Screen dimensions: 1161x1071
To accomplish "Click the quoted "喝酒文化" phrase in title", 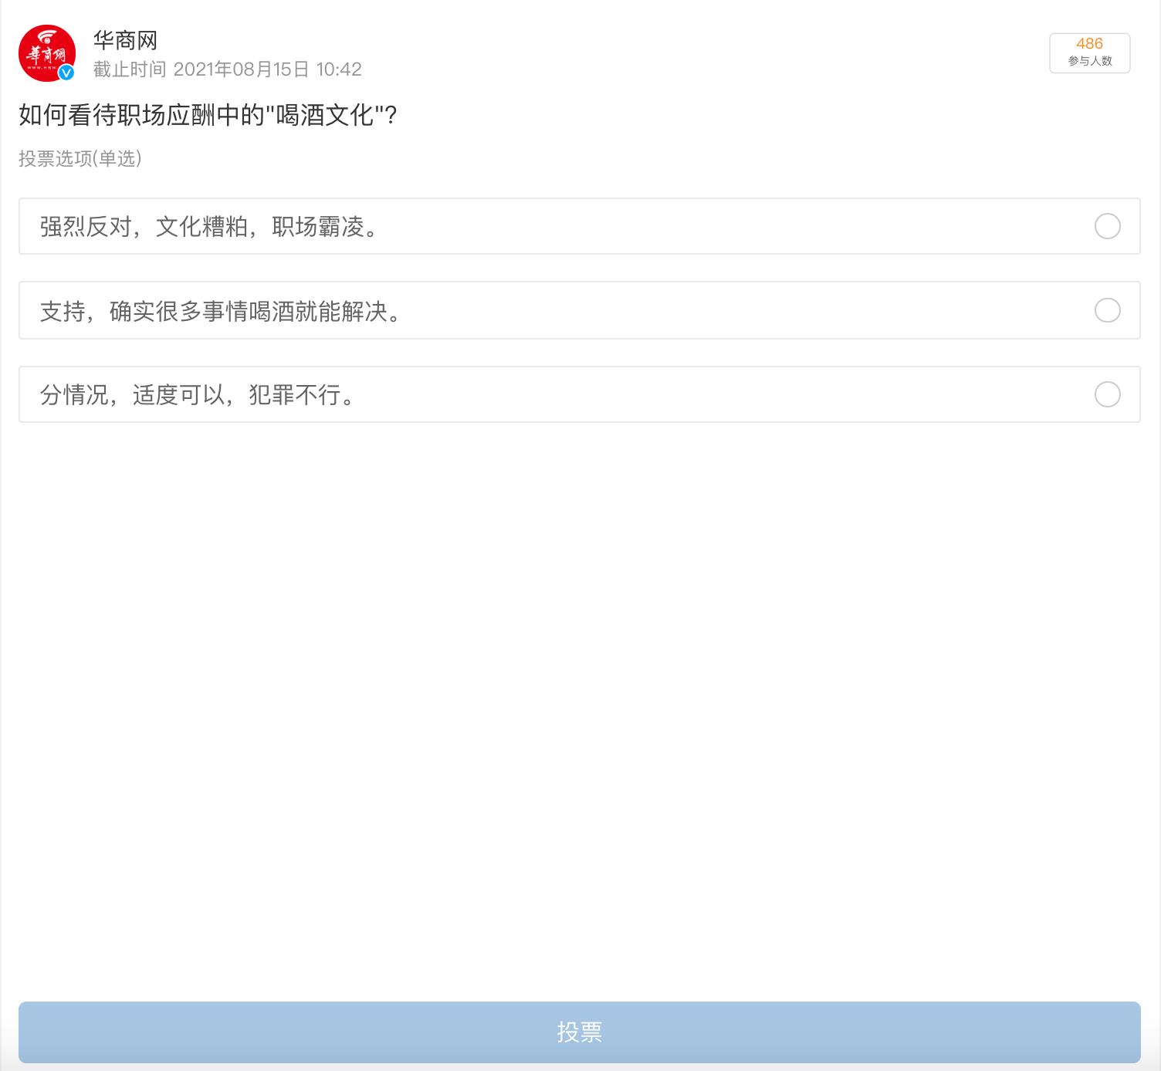I will [x=325, y=115].
